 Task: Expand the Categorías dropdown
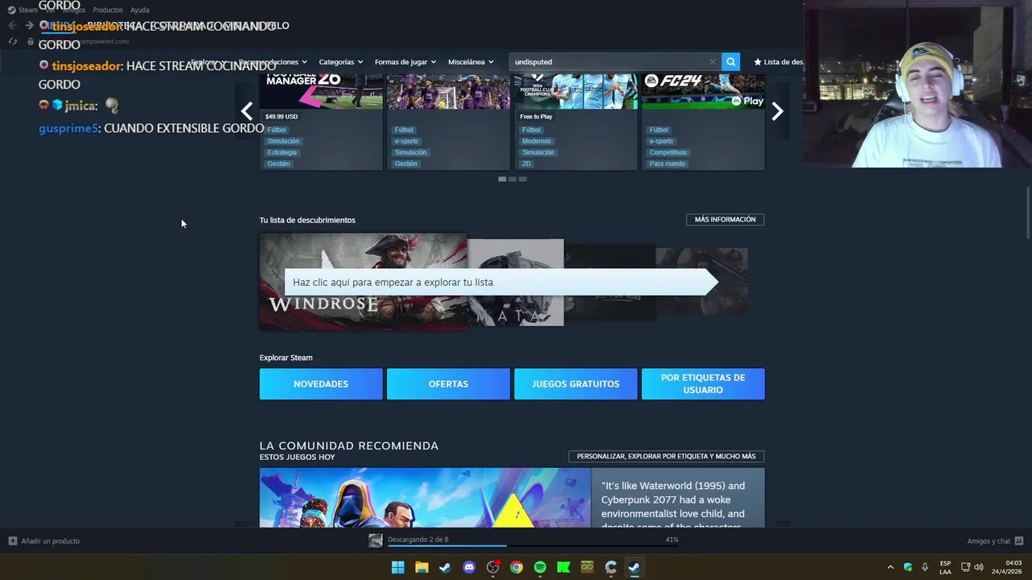[340, 62]
